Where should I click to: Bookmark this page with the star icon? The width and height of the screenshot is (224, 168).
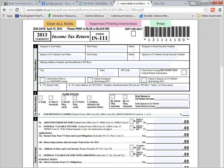(206, 10)
